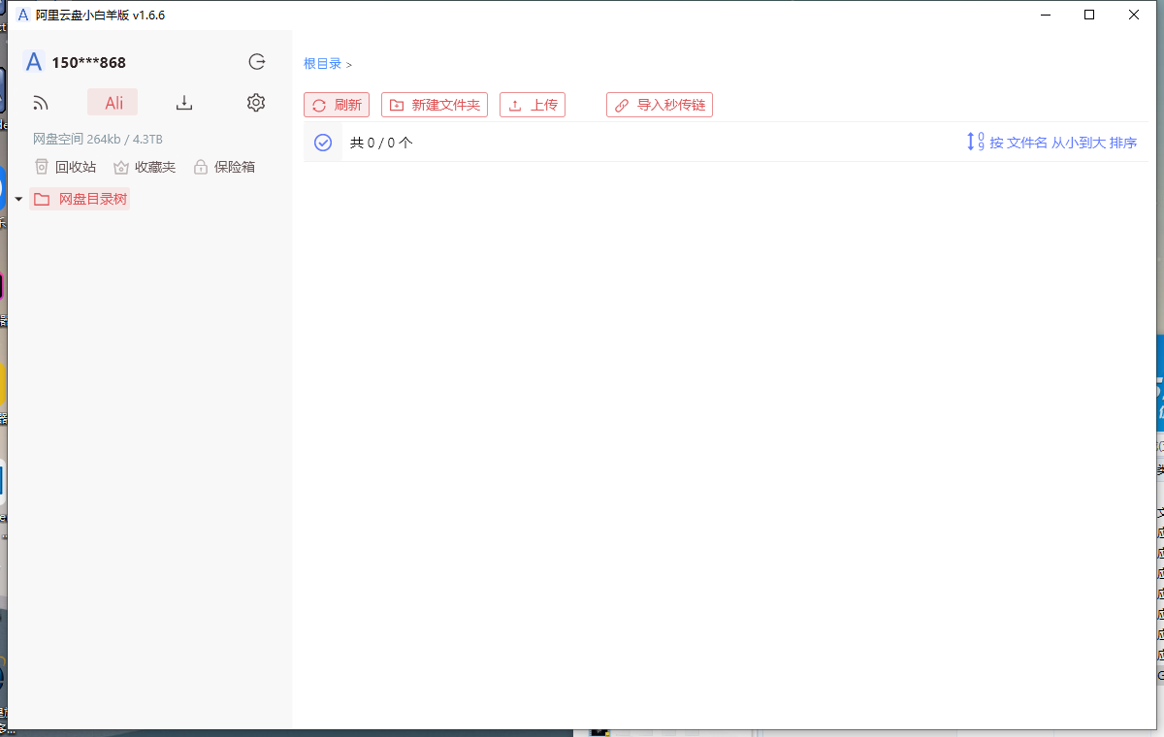Click the sort order arrows icon
This screenshot has height=737, width=1164.
pos(973,142)
